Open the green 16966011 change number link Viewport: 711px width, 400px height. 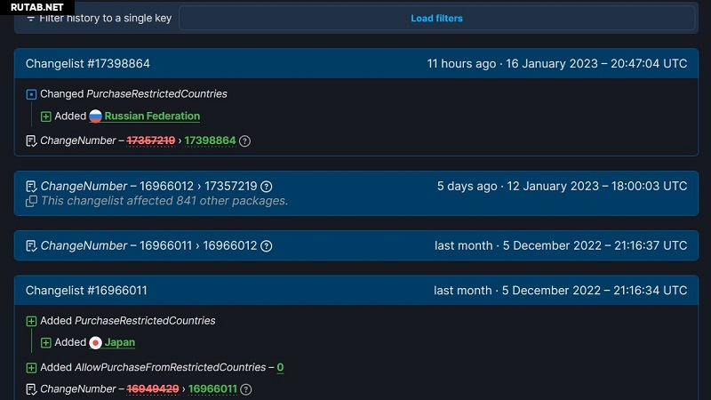(212, 389)
